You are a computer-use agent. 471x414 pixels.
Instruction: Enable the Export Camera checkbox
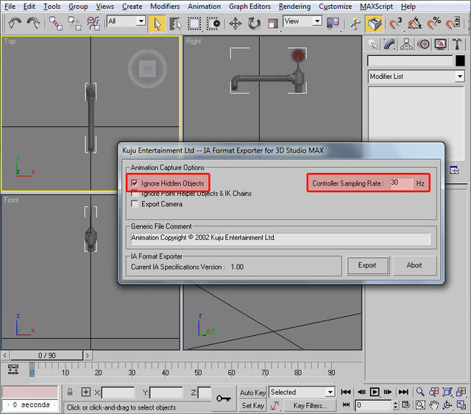pos(134,204)
